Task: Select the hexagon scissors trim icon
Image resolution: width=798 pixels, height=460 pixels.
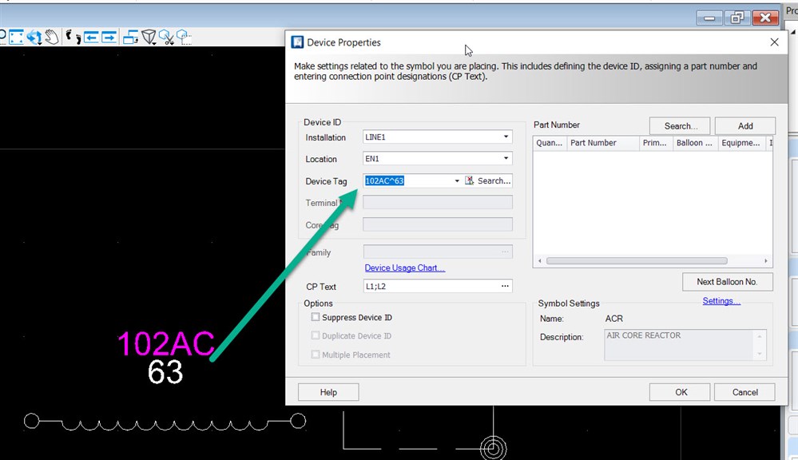Action: click(x=168, y=37)
